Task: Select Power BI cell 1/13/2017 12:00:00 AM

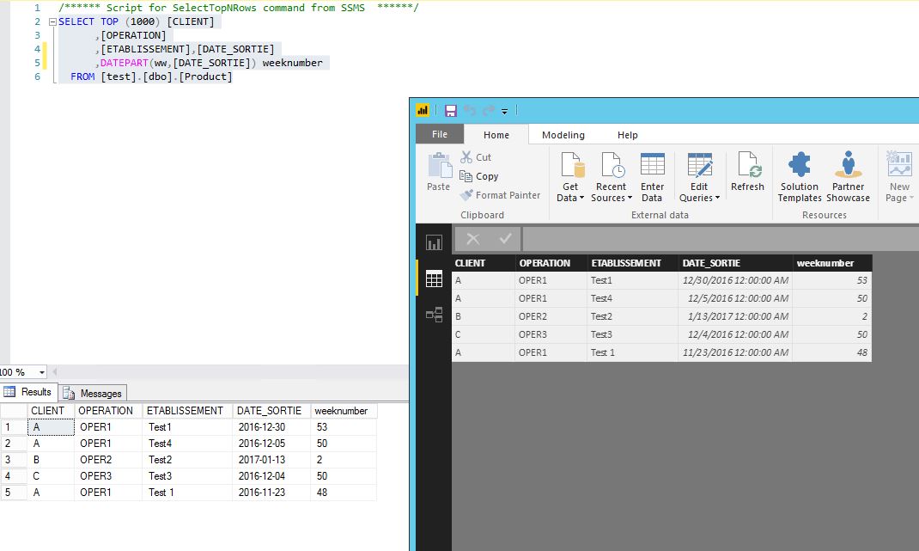Action: click(x=735, y=316)
